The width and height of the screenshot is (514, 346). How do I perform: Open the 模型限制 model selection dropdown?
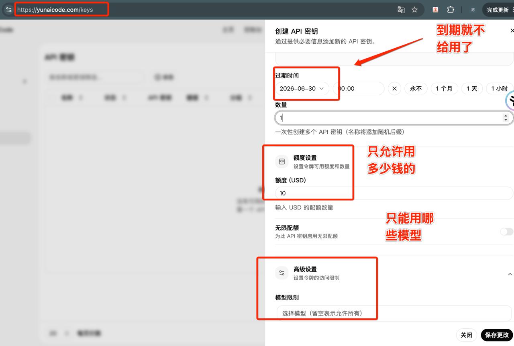pyautogui.click(x=394, y=313)
